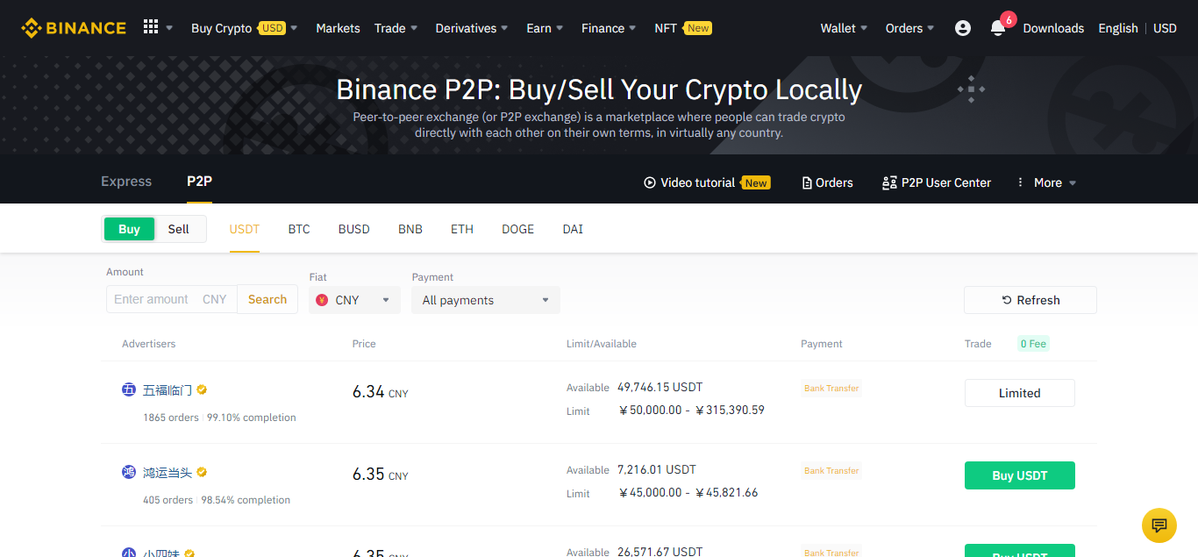Click the CNY fiat currency icon
Screen dimensions: 1198x557
[322, 300]
